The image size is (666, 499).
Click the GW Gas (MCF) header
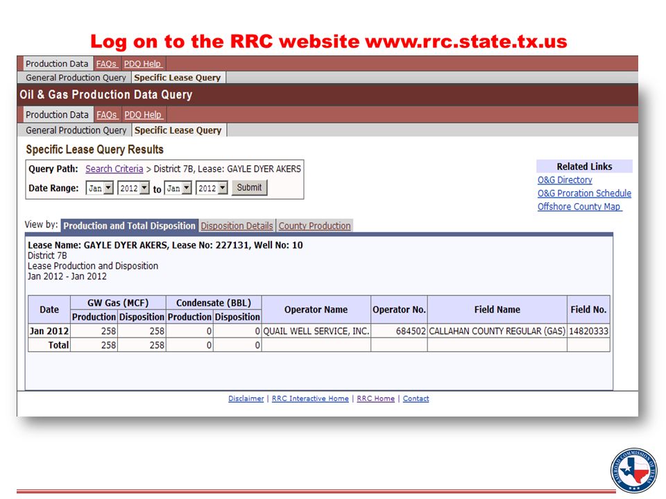(118, 303)
